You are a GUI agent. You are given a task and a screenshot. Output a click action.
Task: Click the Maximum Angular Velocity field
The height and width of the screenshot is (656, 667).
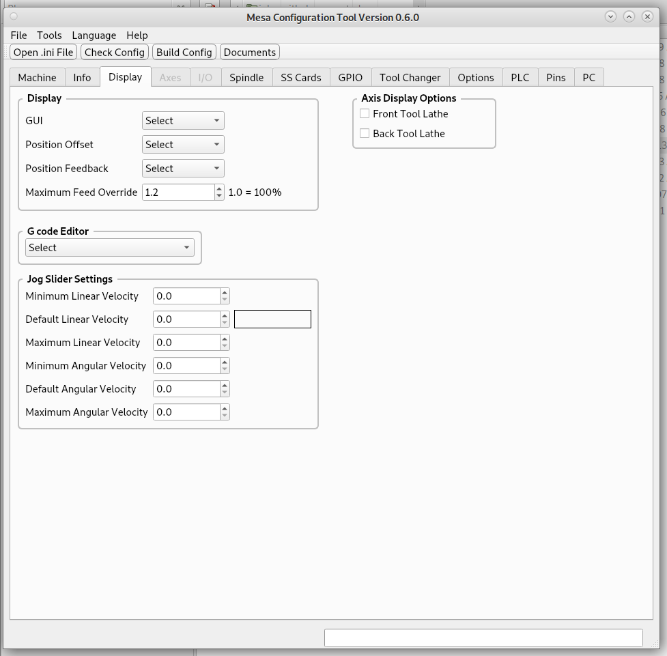click(x=186, y=412)
